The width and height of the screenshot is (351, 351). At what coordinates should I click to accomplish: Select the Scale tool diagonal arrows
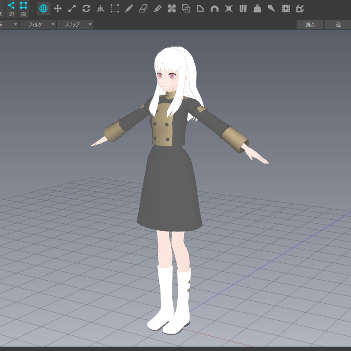(72, 9)
